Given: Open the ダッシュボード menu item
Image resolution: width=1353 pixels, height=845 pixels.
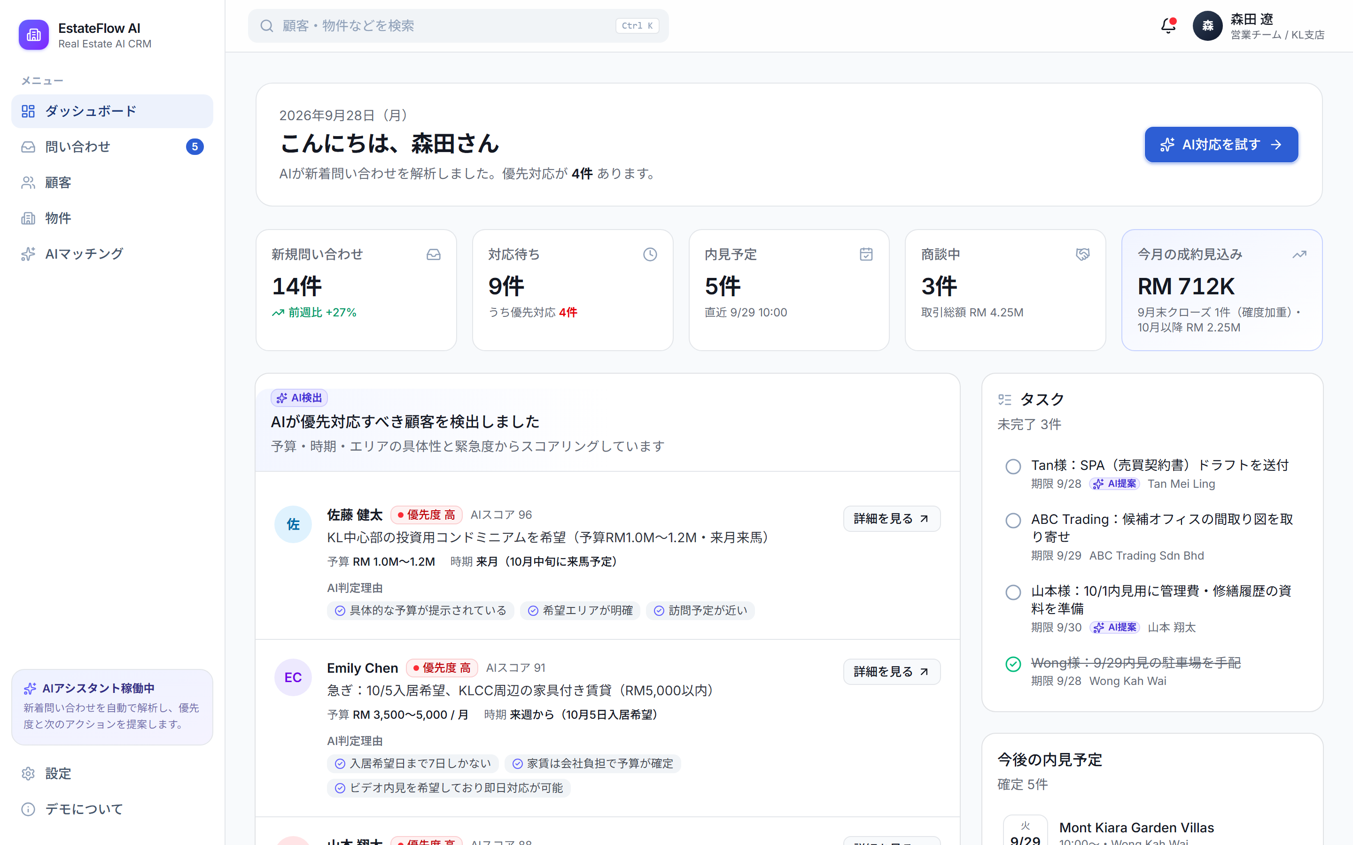Looking at the screenshot, I should click(112, 111).
